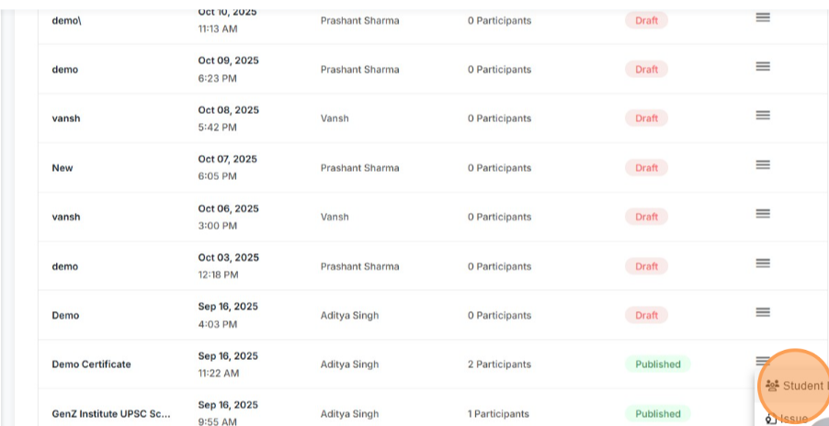Click hamburger icon for Oct 08 vansh row

[762, 116]
